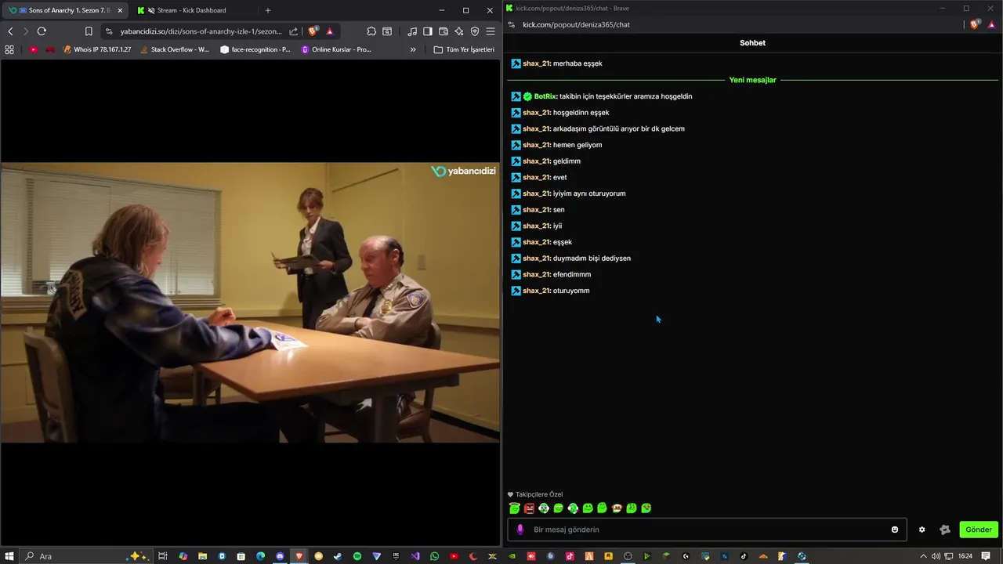The height and width of the screenshot is (564, 1003).
Task: Click the message 'hemen geliyom'
Action: [x=578, y=145]
